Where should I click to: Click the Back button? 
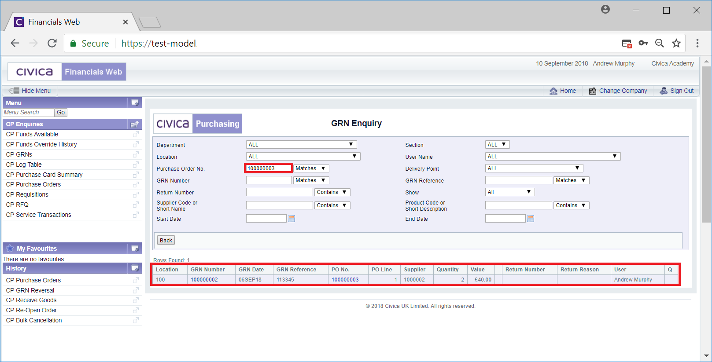tap(166, 240)
